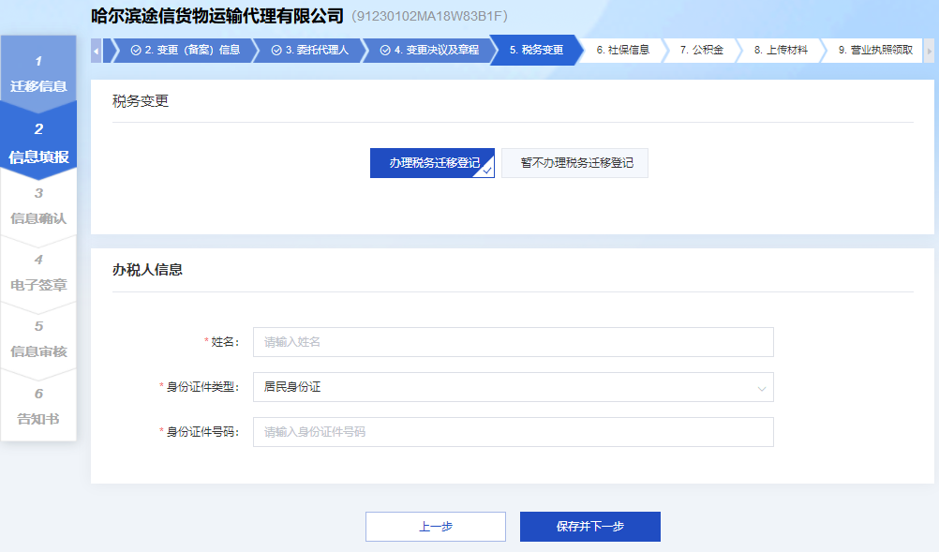The height and width of the screenshot is (552, 939).
Task: Click the 上一步 button
Action: coord(435,527)
